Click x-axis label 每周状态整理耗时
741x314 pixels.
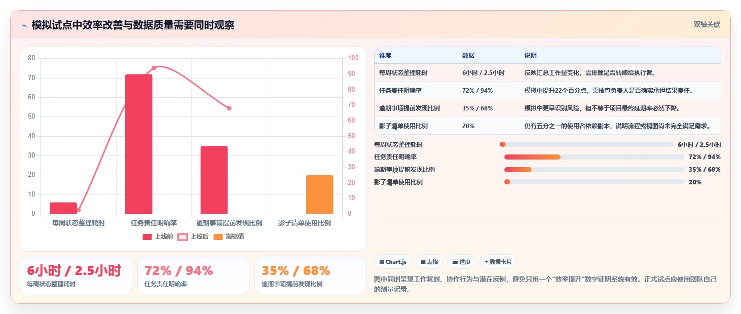click(79, 223)
